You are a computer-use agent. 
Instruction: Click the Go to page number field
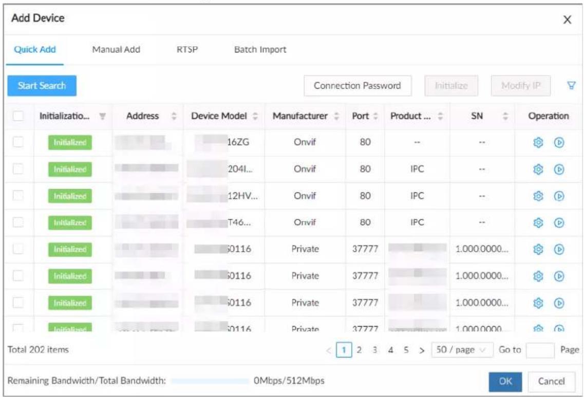[540, 350]
